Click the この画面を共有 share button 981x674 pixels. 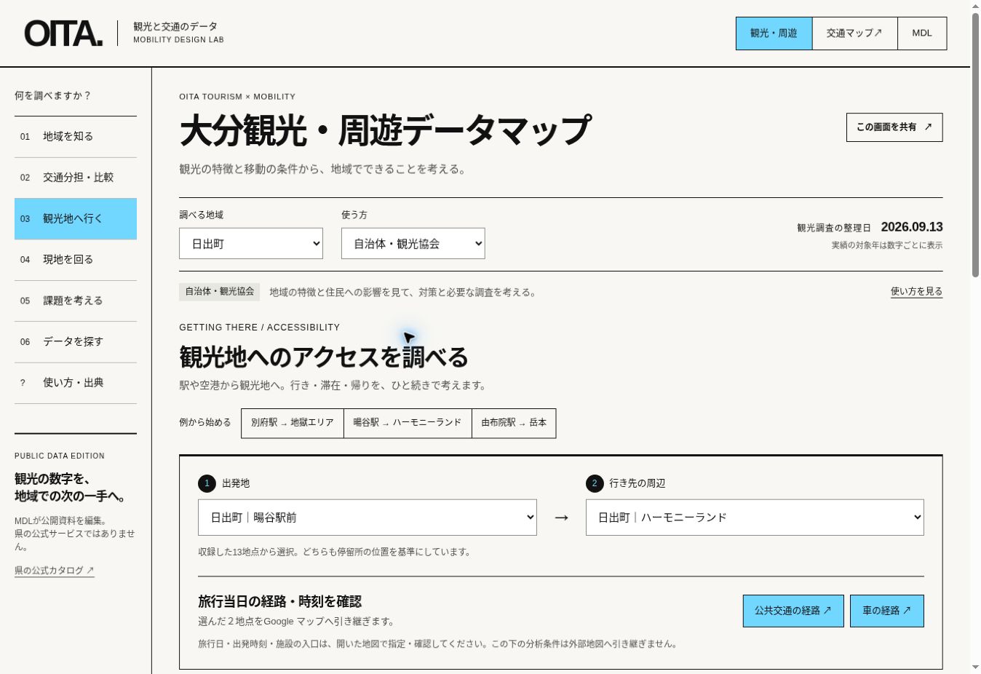(894, 127)
